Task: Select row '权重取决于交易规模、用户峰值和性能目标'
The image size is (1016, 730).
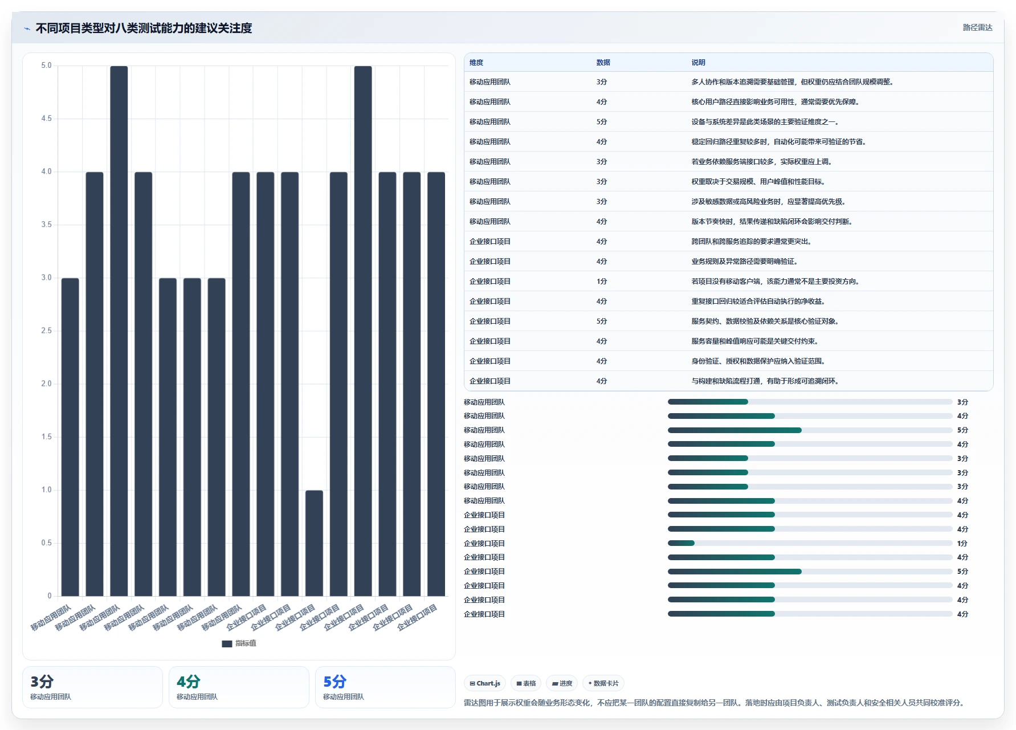Action: coord(729,182)
